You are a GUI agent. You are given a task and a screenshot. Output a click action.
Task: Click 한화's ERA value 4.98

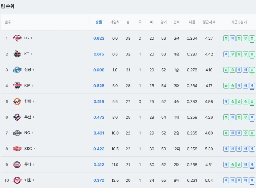point(209,101)
